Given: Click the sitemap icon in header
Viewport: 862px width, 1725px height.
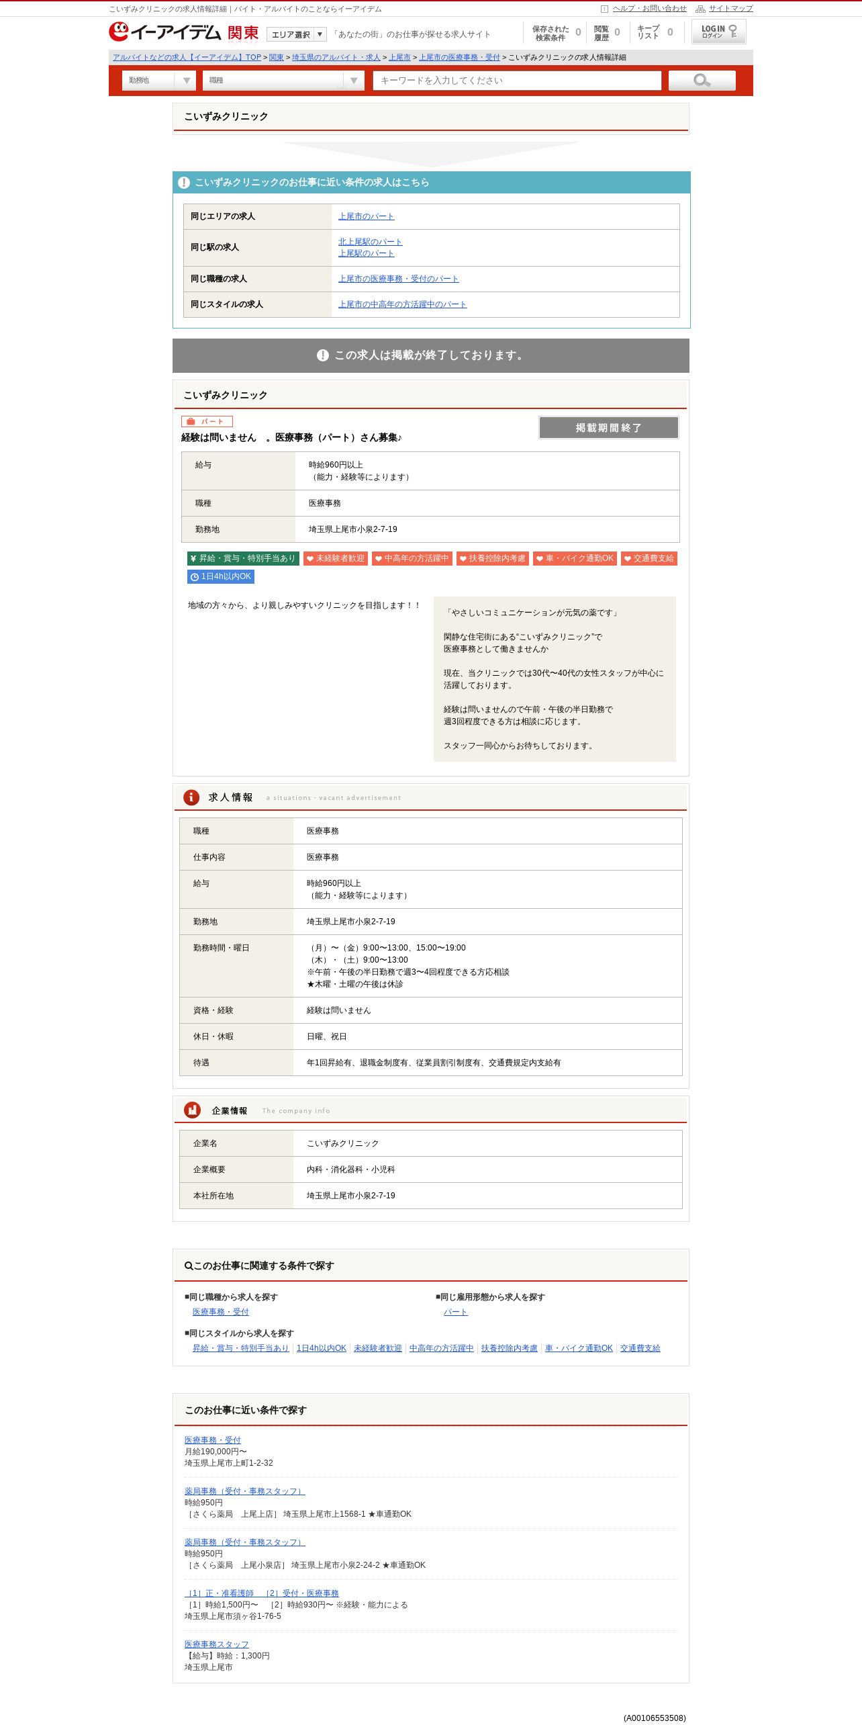Looking at the screenshot, I should pos(700,9).
